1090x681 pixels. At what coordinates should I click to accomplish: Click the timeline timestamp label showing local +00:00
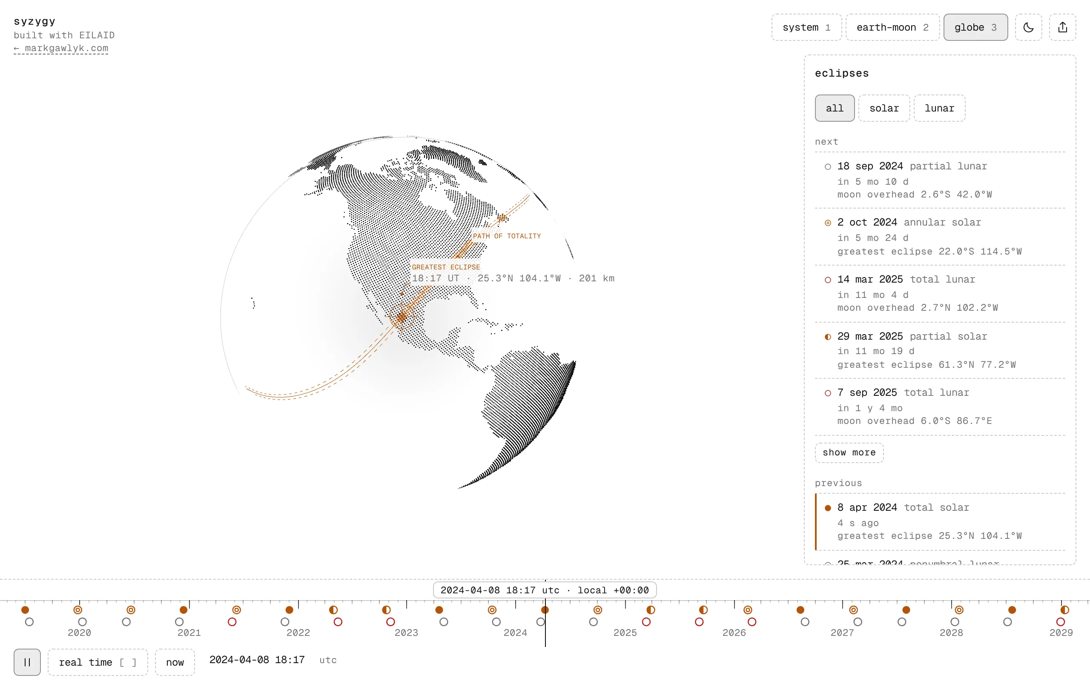click(x=545, y=590)
